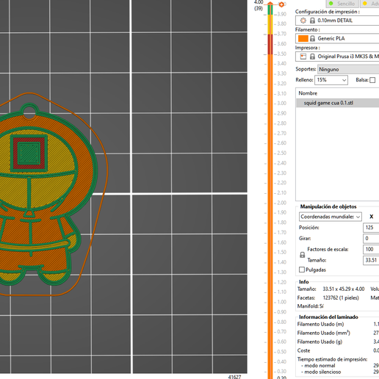
Task: Open the Original Prusa i3 MK3S printer dropdown
Action: pos(337,57)
